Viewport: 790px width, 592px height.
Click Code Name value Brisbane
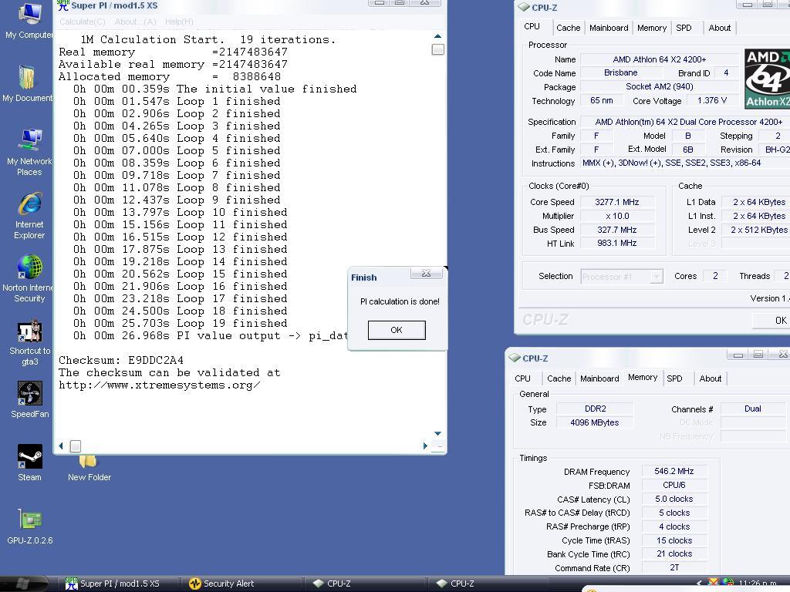621,73
